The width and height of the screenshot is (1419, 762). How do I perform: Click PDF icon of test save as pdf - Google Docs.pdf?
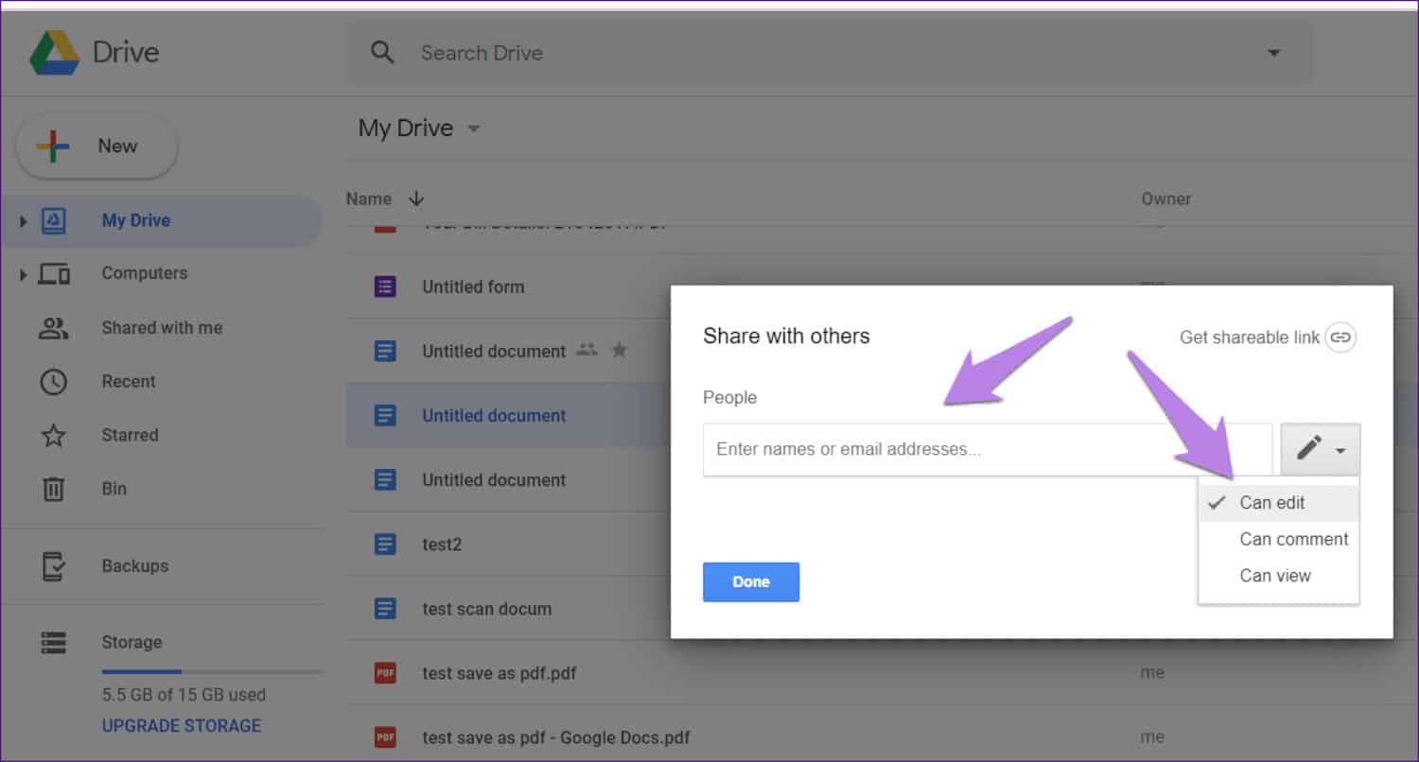click(x=385, y=737)
